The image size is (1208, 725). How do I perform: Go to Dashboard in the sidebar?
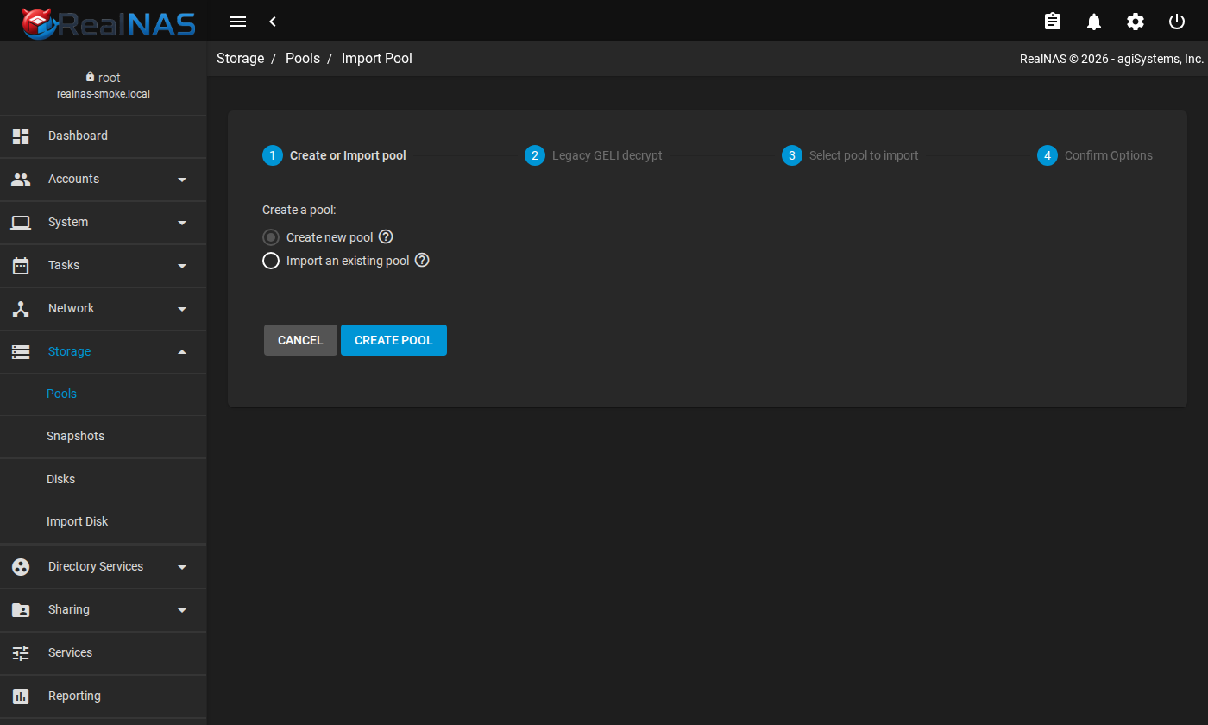coord(104,136)
